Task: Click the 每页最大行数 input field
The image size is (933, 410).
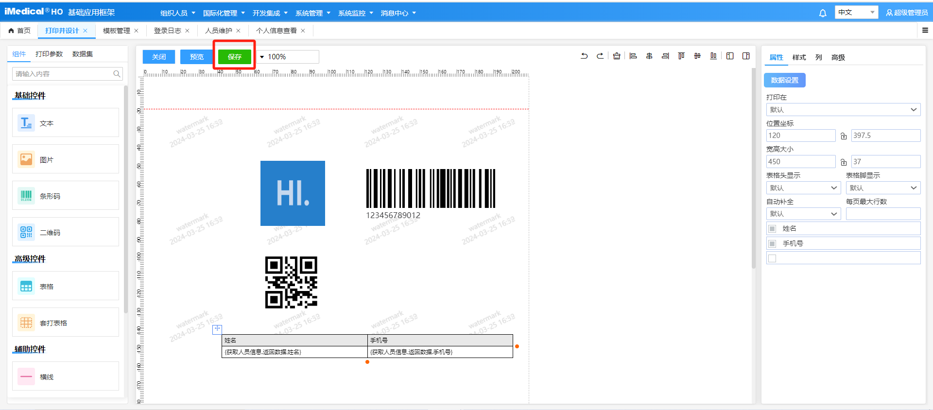Action: click(883, 214)
